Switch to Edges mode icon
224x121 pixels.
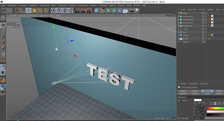tap(3, 42)
